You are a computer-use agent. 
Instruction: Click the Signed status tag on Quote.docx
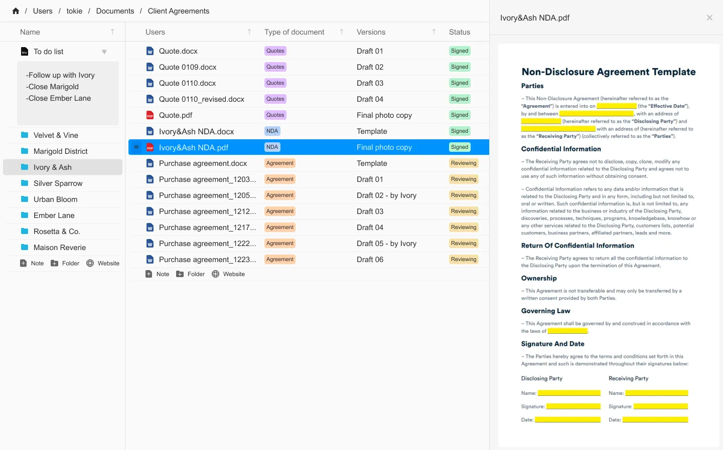point(459,51)
